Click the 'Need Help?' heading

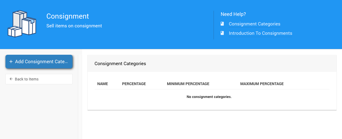(x=233, y=14)
